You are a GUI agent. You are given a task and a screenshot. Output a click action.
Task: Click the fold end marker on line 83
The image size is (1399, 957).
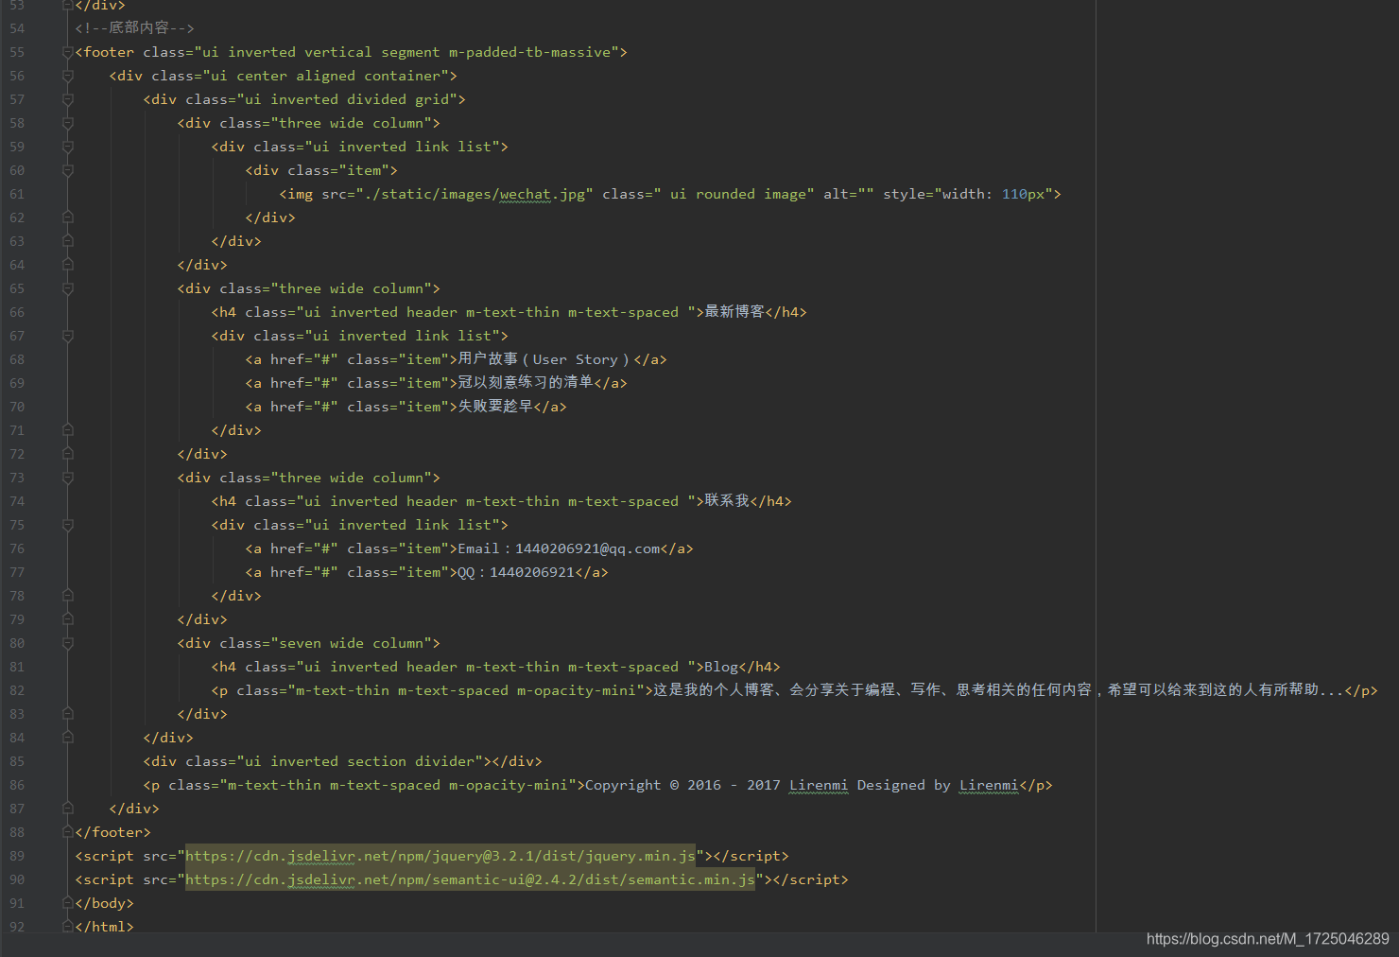point(68,714)
